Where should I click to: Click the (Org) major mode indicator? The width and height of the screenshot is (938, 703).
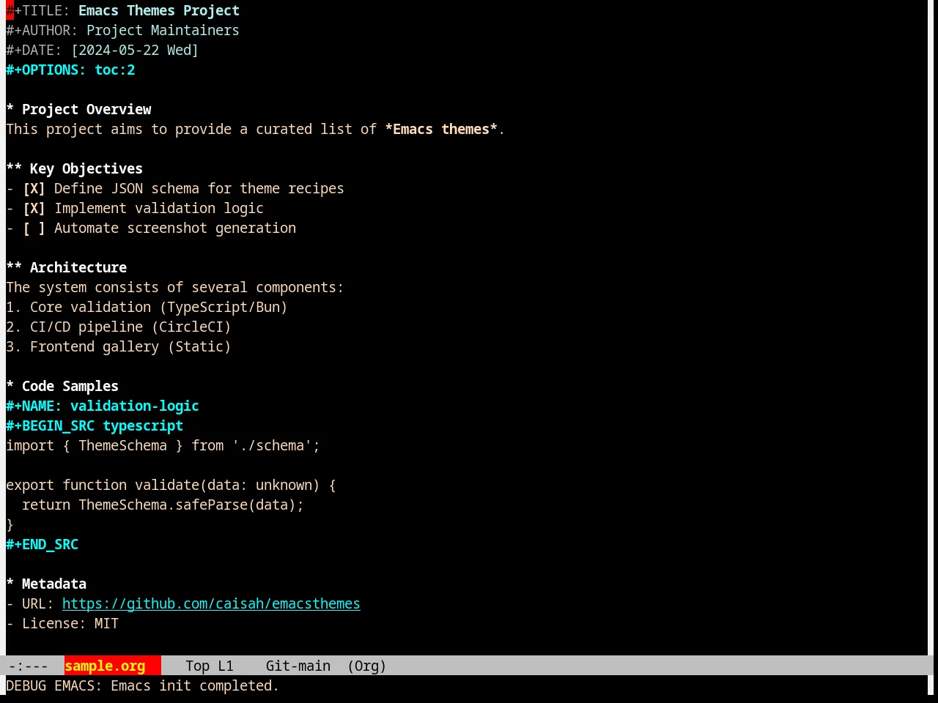366,666
